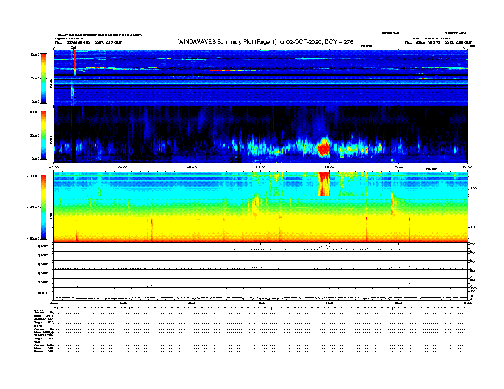504x389 pixels.
Task: Click the TNR intensity color bar
Action: [43, 207]
